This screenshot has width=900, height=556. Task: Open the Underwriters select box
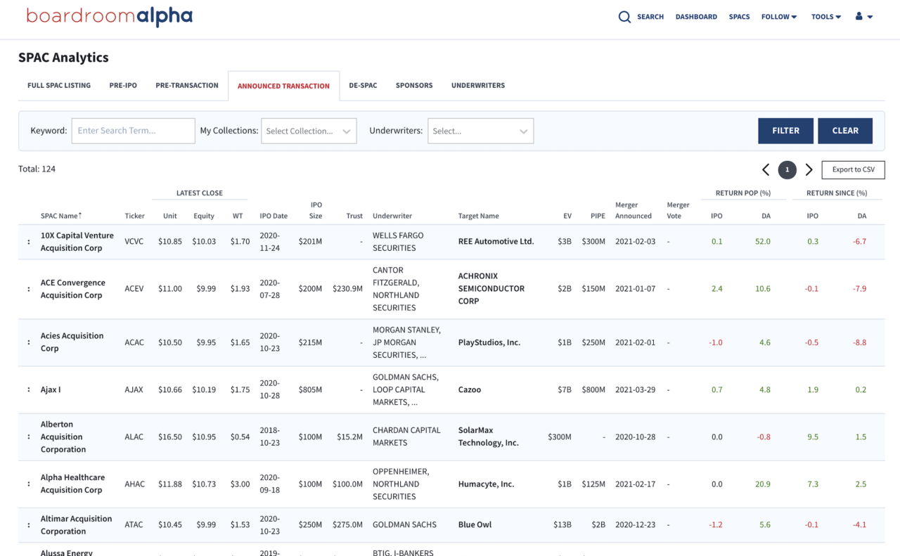[x=480, y=131]
